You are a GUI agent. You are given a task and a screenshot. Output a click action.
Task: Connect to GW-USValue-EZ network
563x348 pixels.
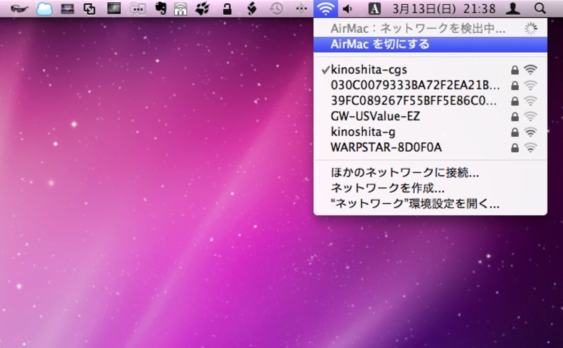pyautogui.click(x=430, y=116)
